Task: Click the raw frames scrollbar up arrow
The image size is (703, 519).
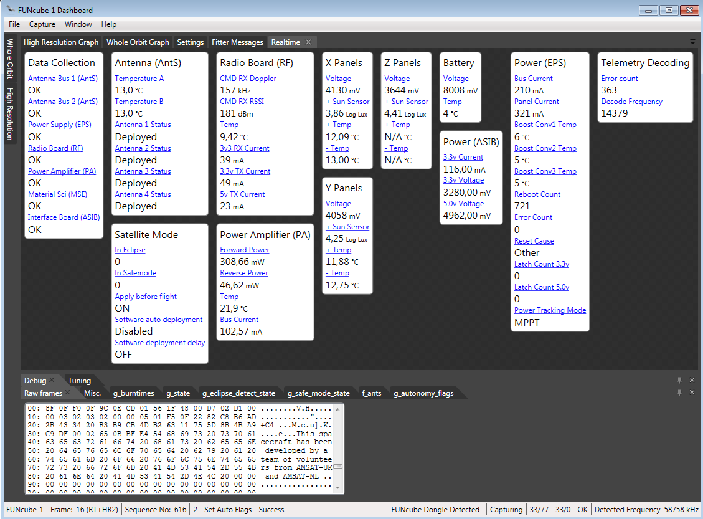Action: coord(337,409)
